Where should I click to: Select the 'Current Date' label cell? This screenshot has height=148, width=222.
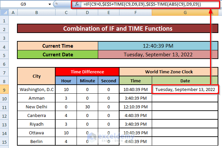[58, 55]
